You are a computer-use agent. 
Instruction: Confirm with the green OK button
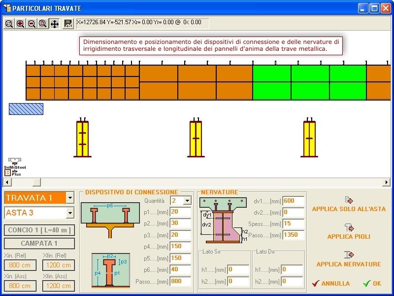tap(372, 284)
